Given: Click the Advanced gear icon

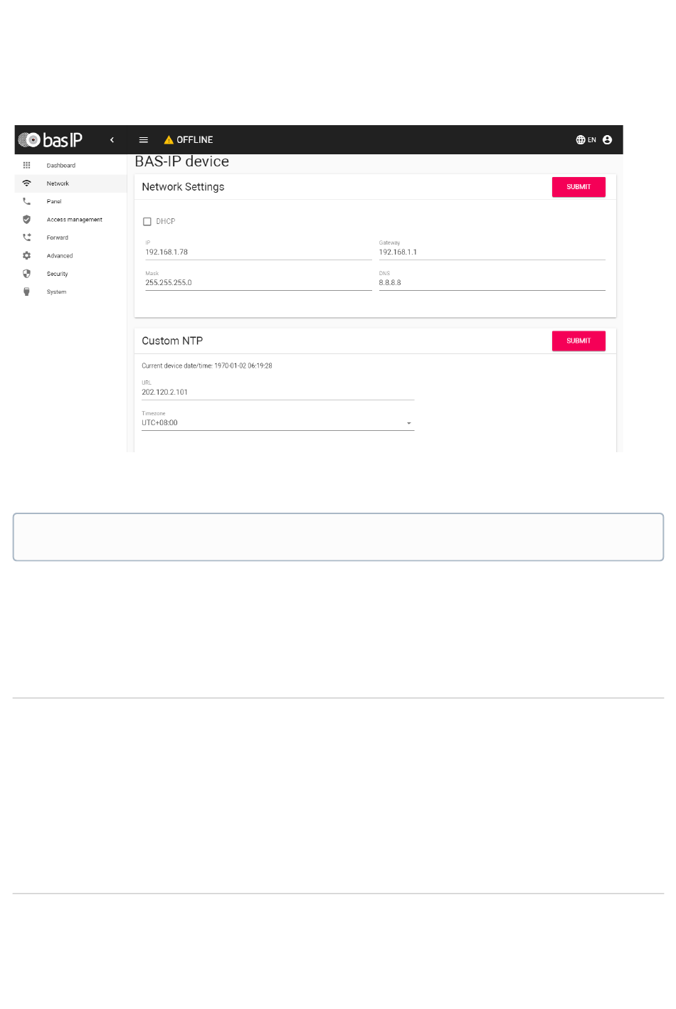Looking at the screenshot, I should pos(26,256).
